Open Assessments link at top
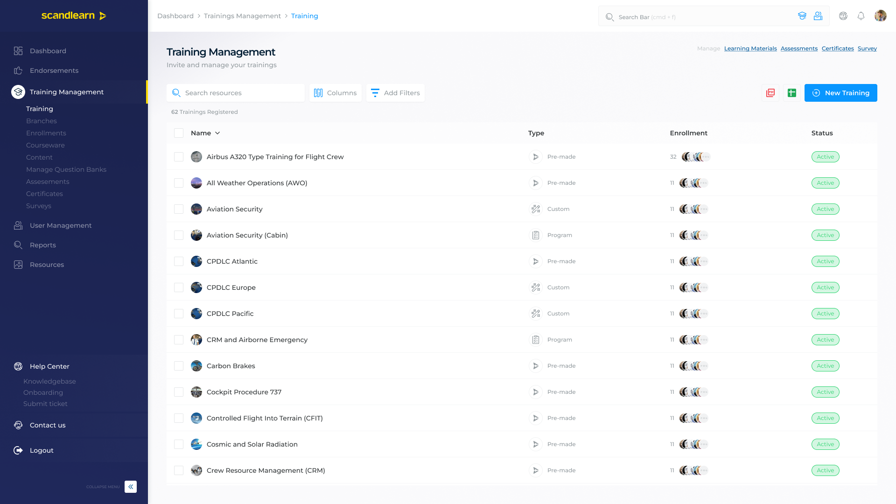The width and height of the screenshot is (896, 504). [x=799, y=49]
